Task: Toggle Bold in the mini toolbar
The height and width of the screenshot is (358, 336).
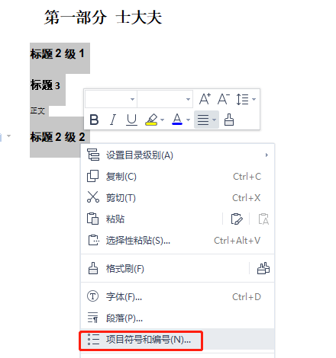Action: click(x=94, y=120)
